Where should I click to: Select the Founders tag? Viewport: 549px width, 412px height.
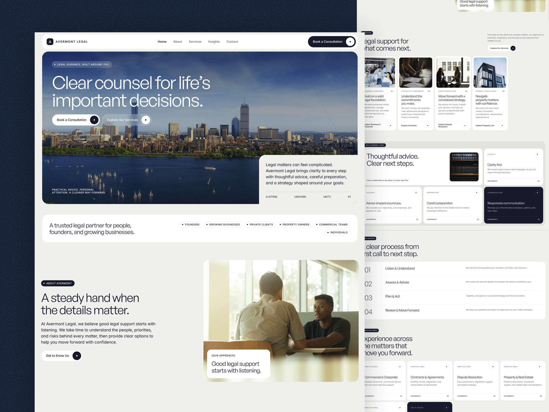(191, 225)
